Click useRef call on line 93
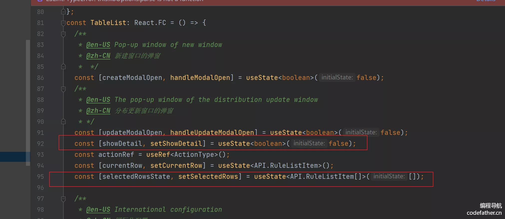The width and height of the screenshot is (505, 219). click(x=158, y=155)
